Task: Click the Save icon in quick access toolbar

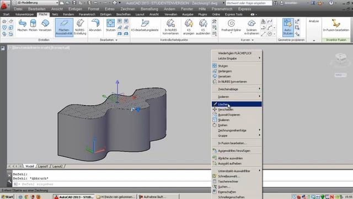Action: (74, 3)
